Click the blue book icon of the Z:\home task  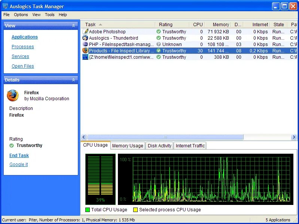[x=85, y=57]
